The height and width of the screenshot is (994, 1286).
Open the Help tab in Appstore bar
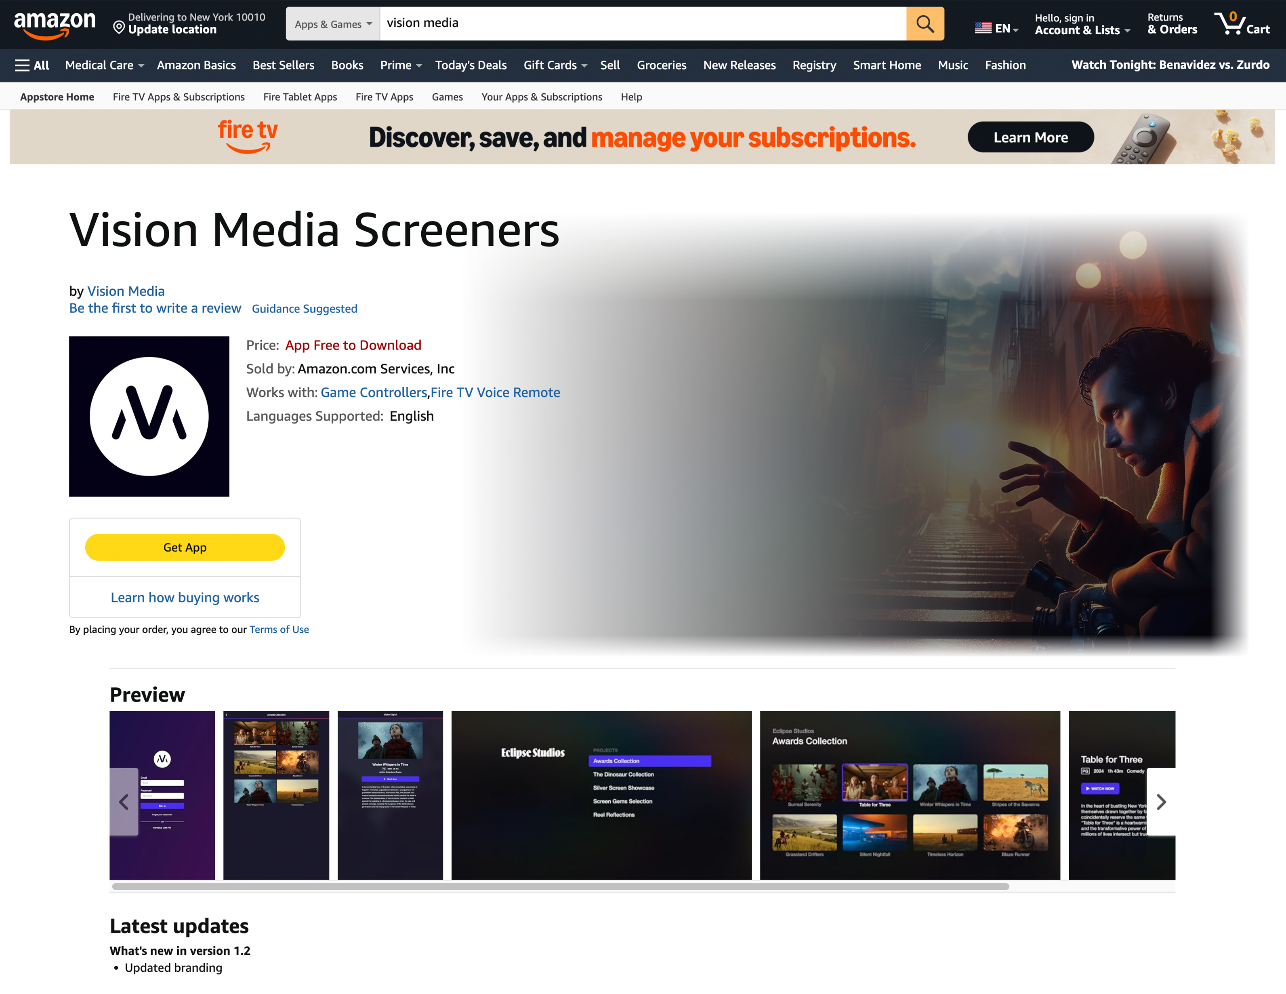631,97
